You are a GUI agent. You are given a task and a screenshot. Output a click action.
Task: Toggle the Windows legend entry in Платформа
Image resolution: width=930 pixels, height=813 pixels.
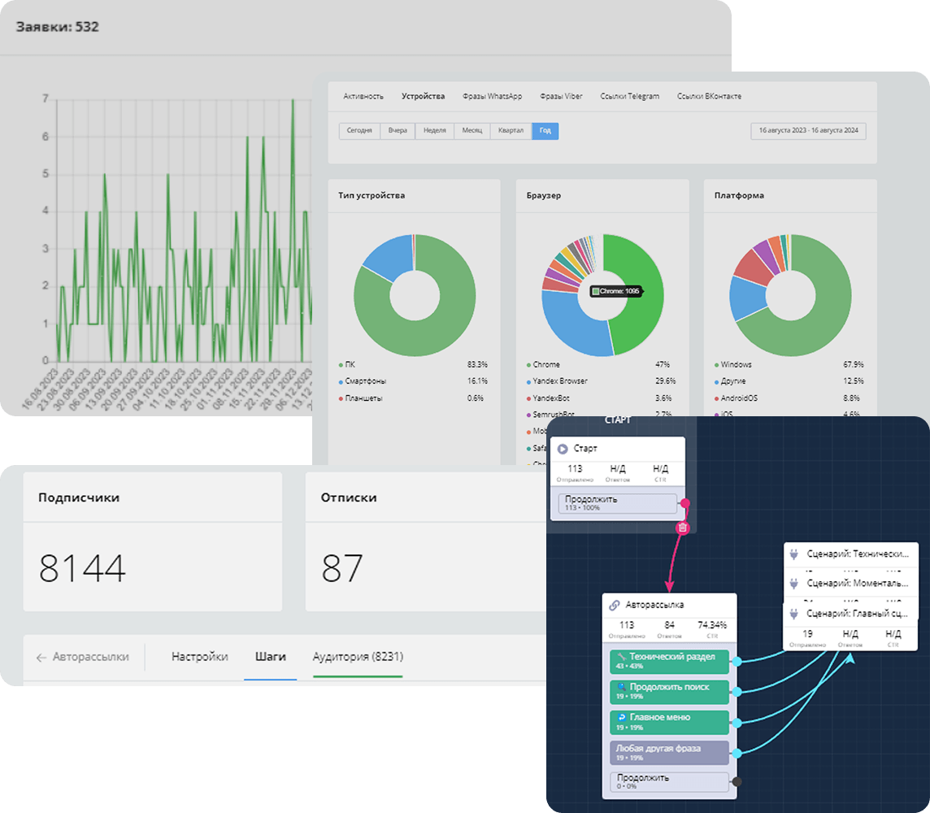coord(736,365)
